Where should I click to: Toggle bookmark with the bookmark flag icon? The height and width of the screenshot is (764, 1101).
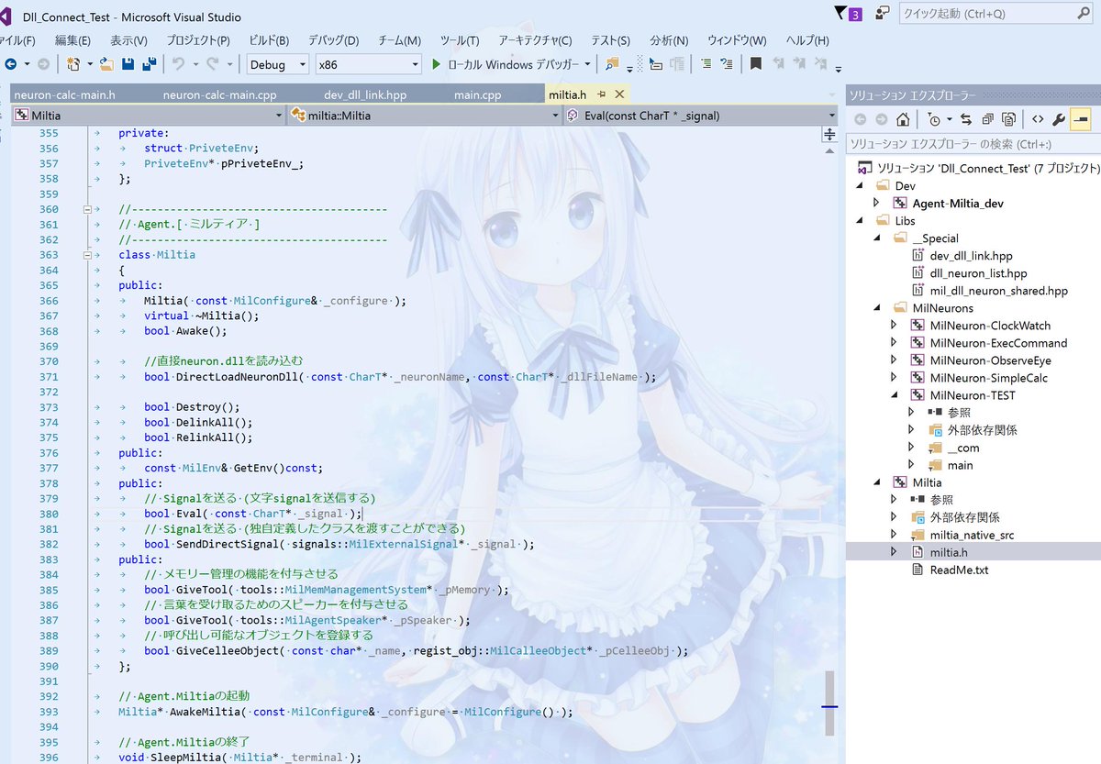coord(756,64)
